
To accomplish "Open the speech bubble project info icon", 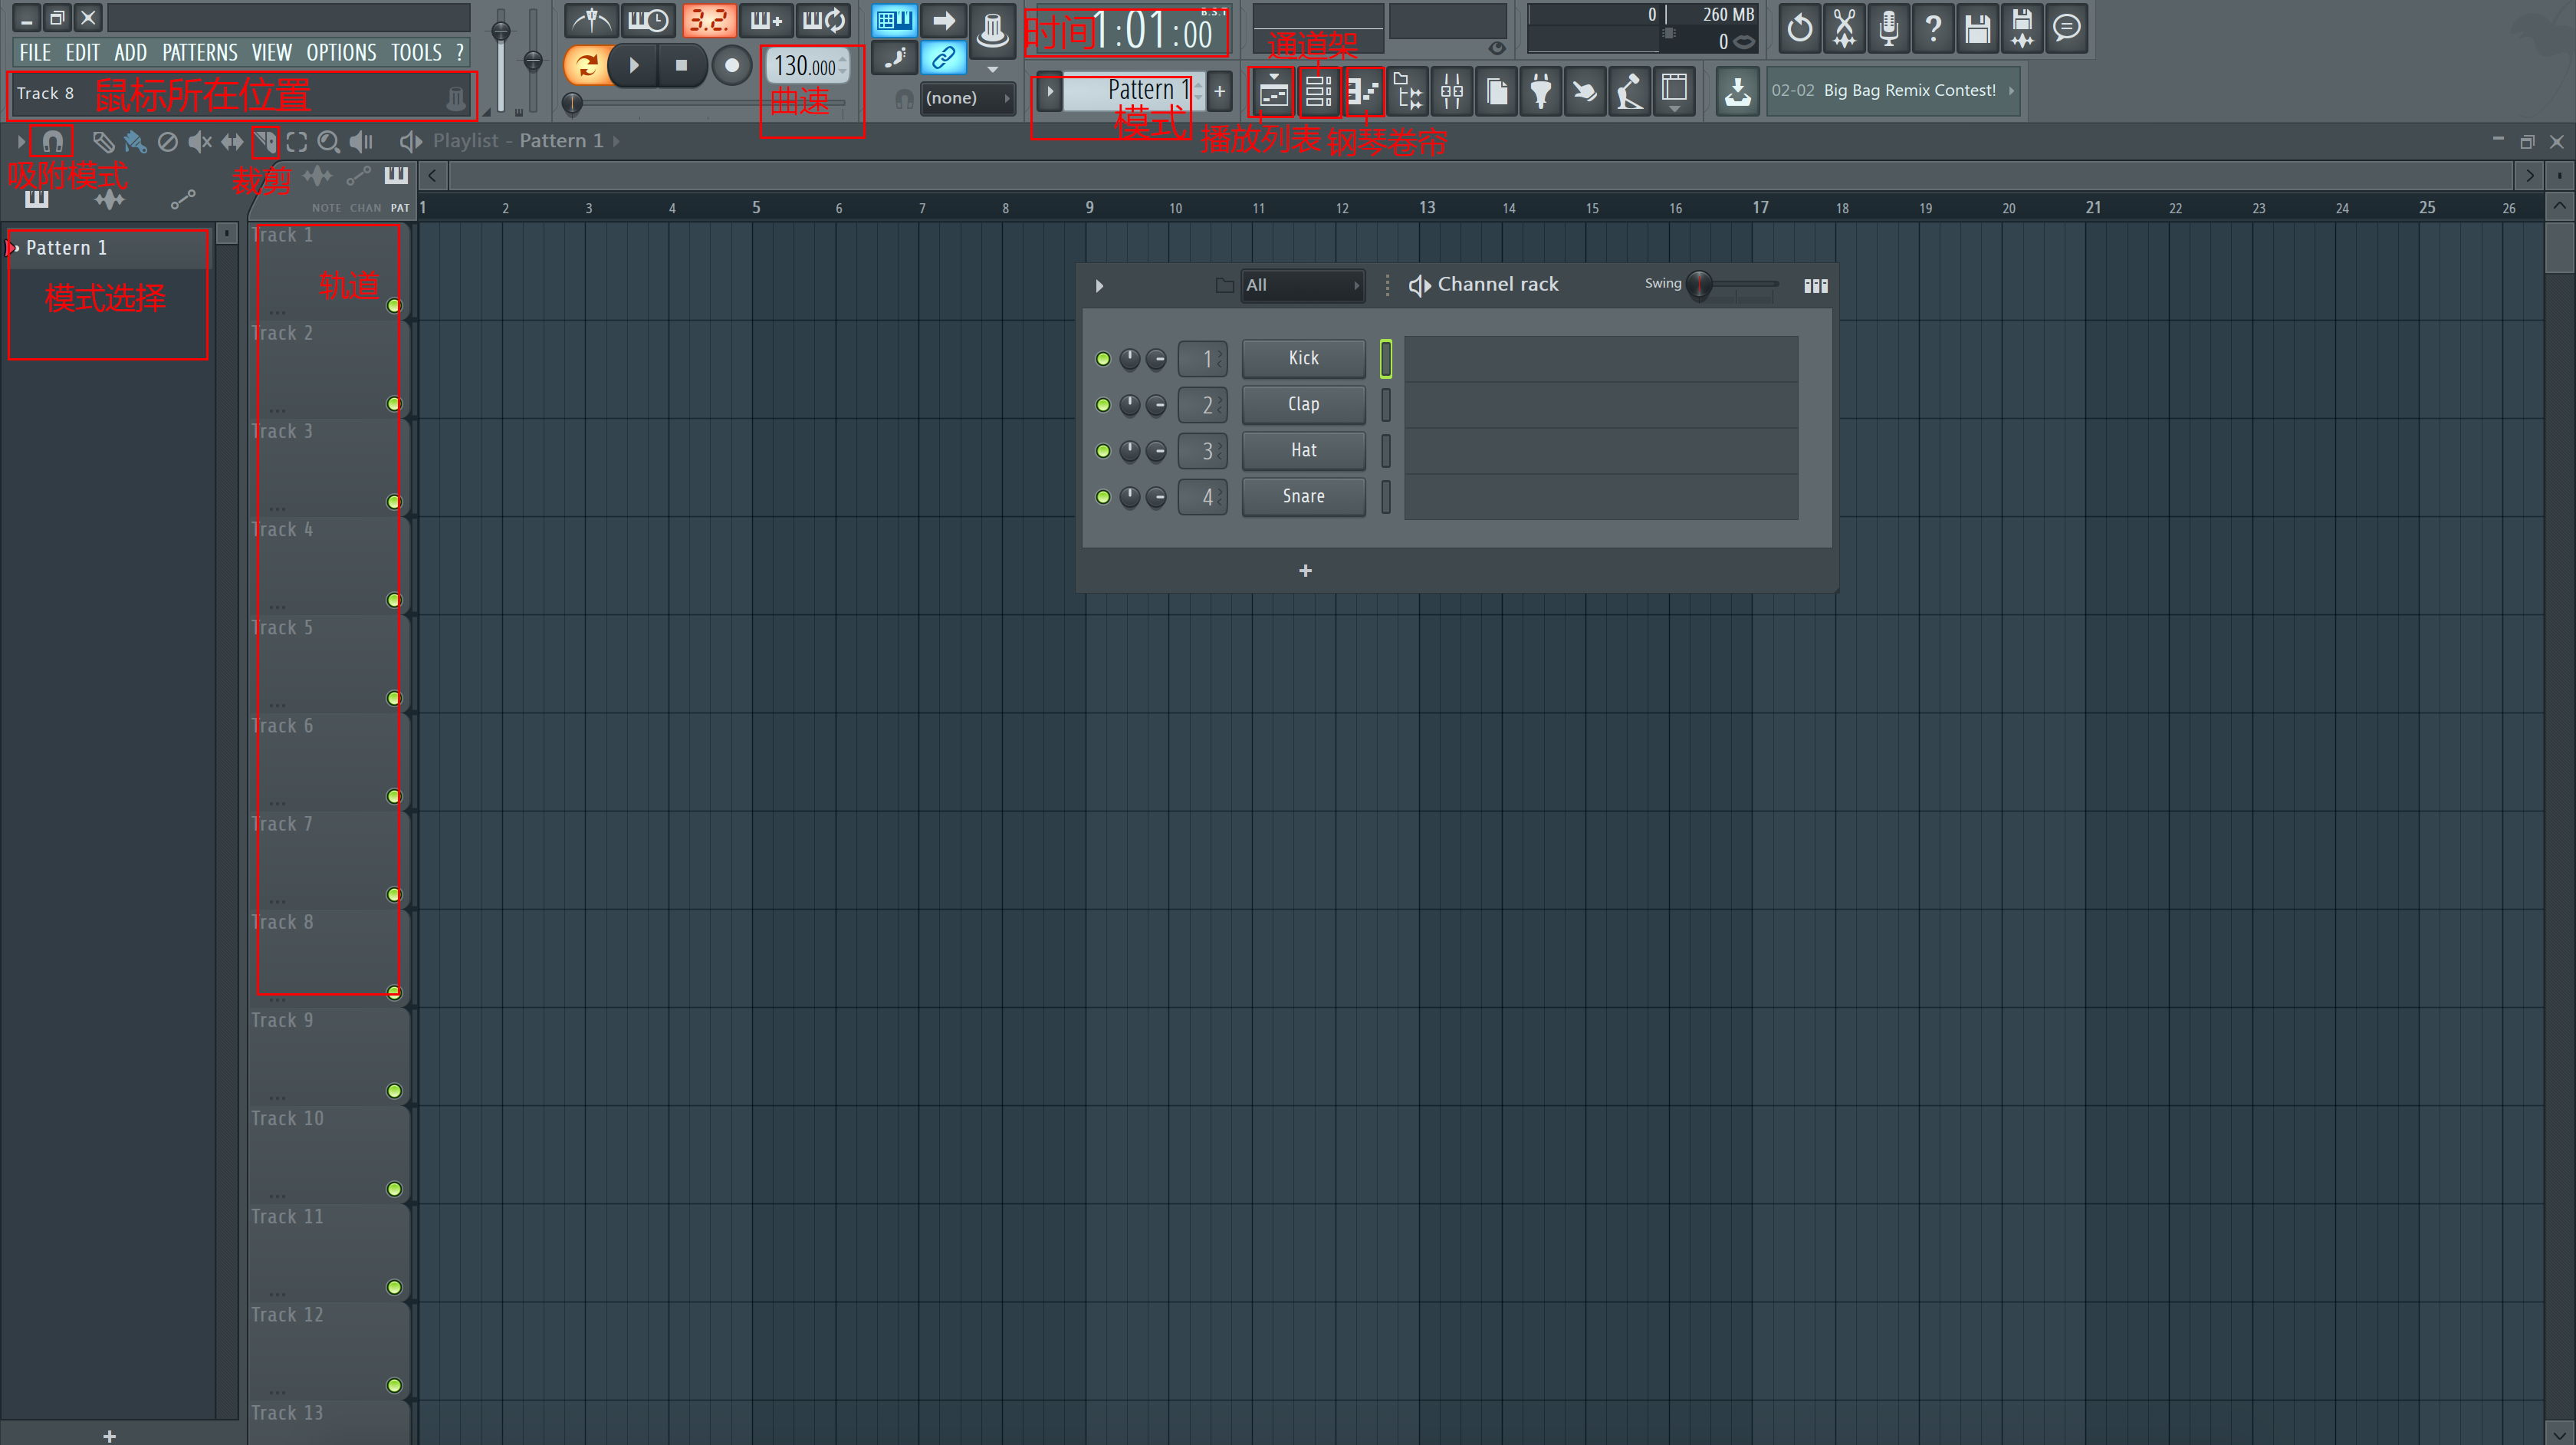I will point(2066,28).
